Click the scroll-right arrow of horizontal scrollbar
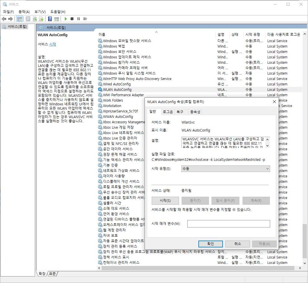308x283 pixels. pos(300,268)
